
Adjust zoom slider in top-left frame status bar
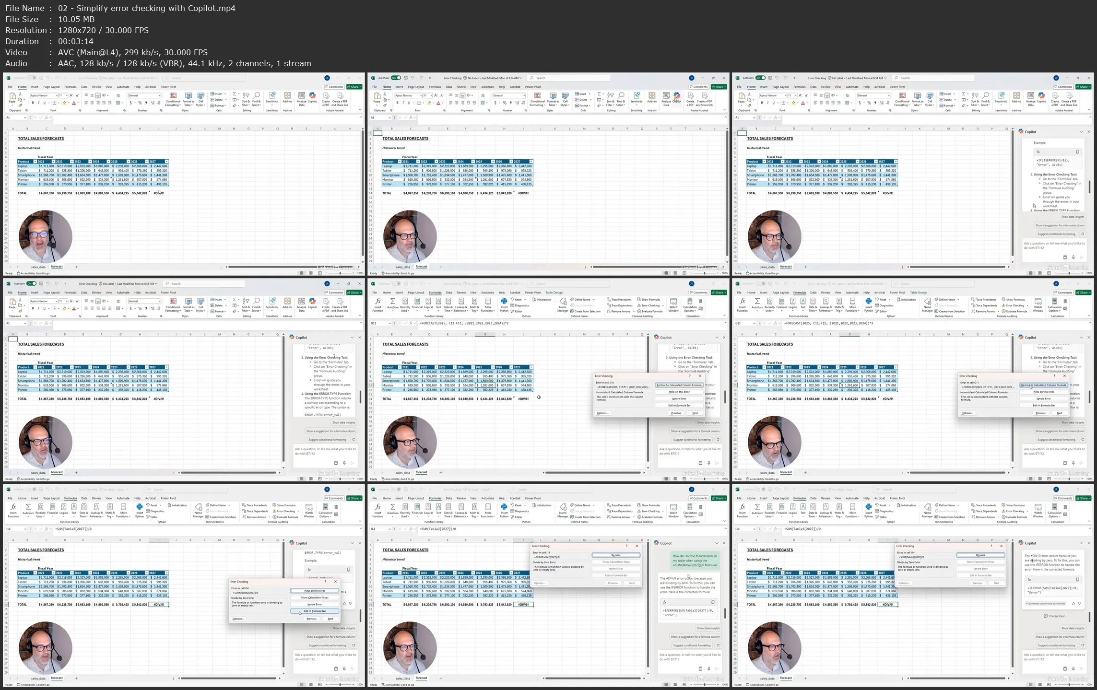click(x=340, y=273)
